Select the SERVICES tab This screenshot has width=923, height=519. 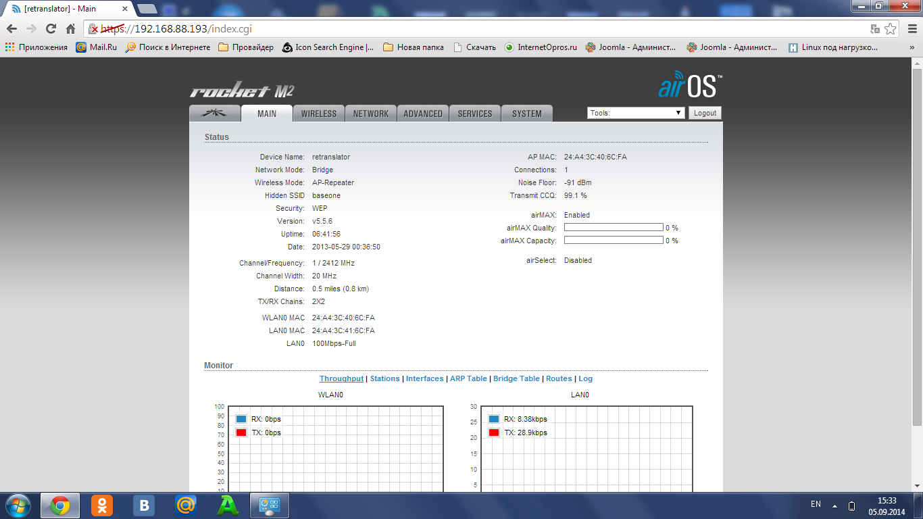475,114
